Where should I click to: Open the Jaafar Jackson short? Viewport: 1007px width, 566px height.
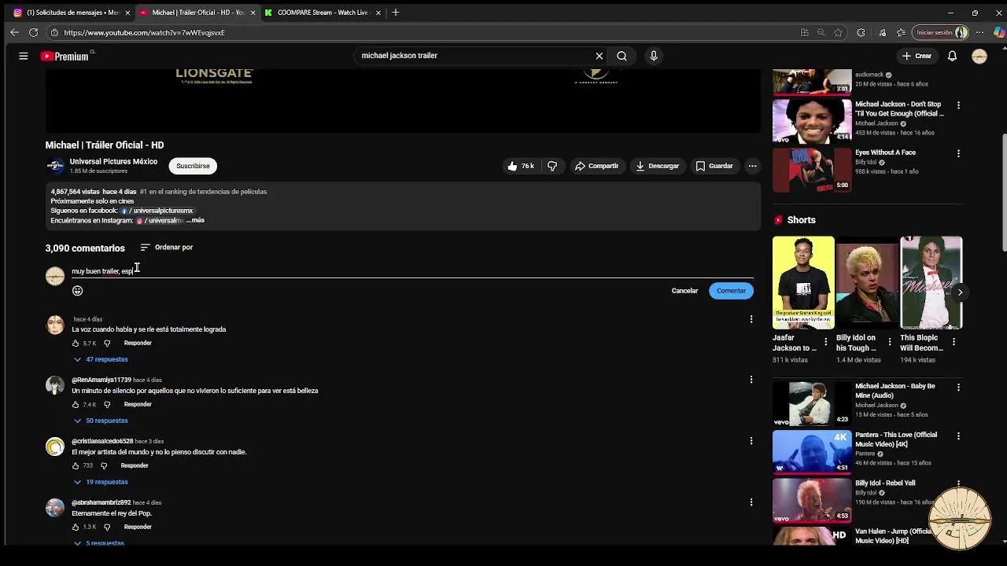tap(803, 282)
